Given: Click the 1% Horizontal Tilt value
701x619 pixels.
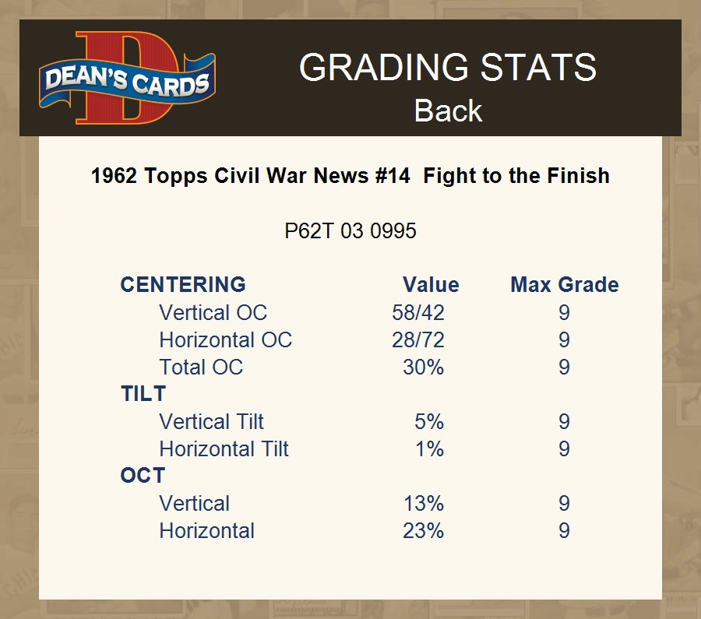Looking at the screenshot, I should (x=429, y=449).
